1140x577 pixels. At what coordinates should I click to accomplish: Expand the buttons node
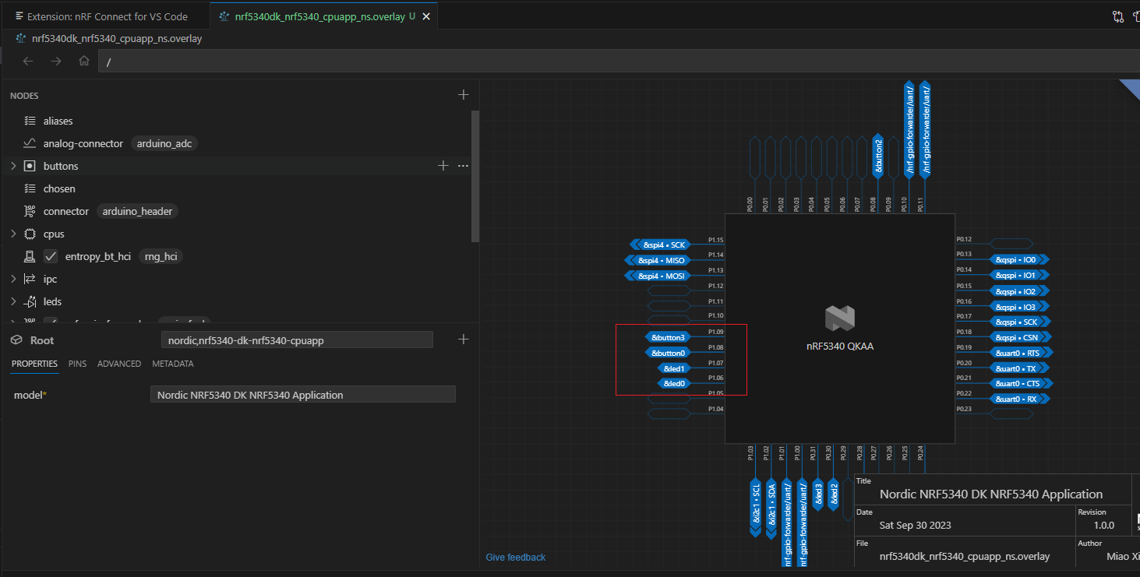click(13, 167)
